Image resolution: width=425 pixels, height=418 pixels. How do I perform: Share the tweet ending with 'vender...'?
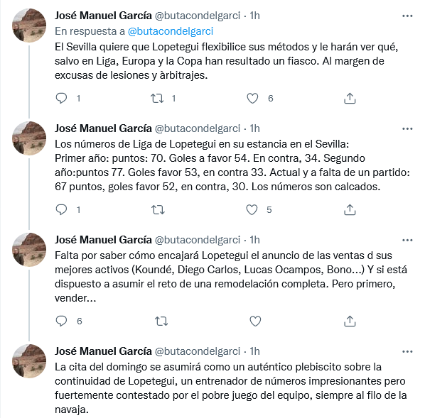(x=350, y=321)
